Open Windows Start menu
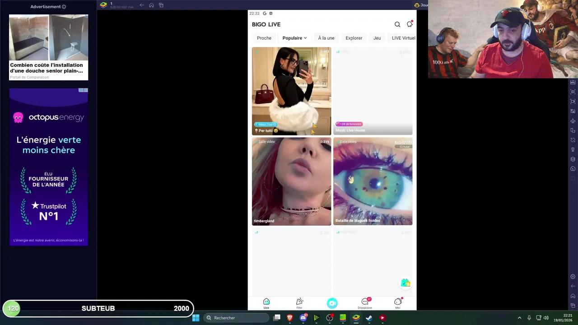This screenshot has height=325, width=578. click(196, 318)
